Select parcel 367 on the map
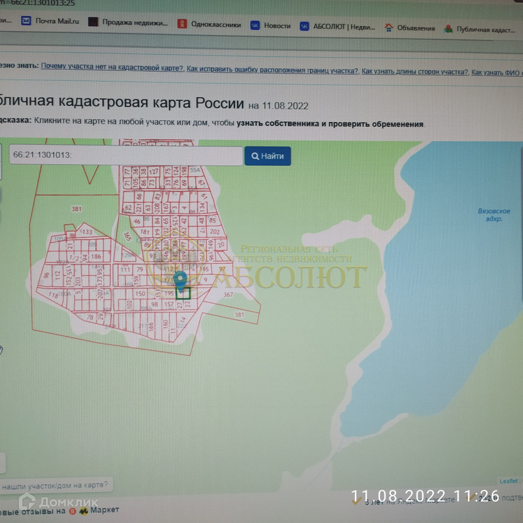The image size is (523, 523). [x=228, y=294]
